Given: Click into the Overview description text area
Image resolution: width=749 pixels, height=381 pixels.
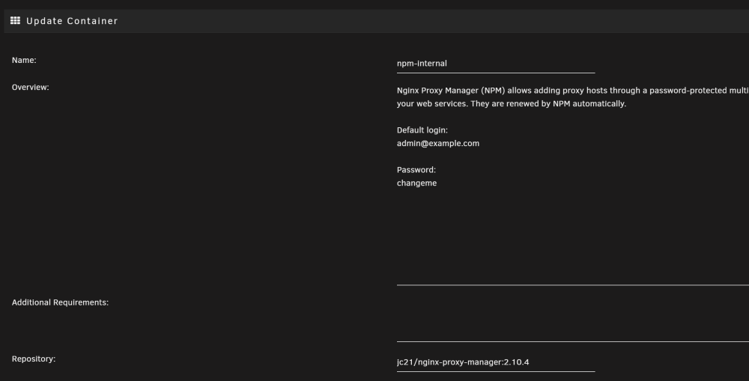Looking at the screenshot, I should (573, 184).
